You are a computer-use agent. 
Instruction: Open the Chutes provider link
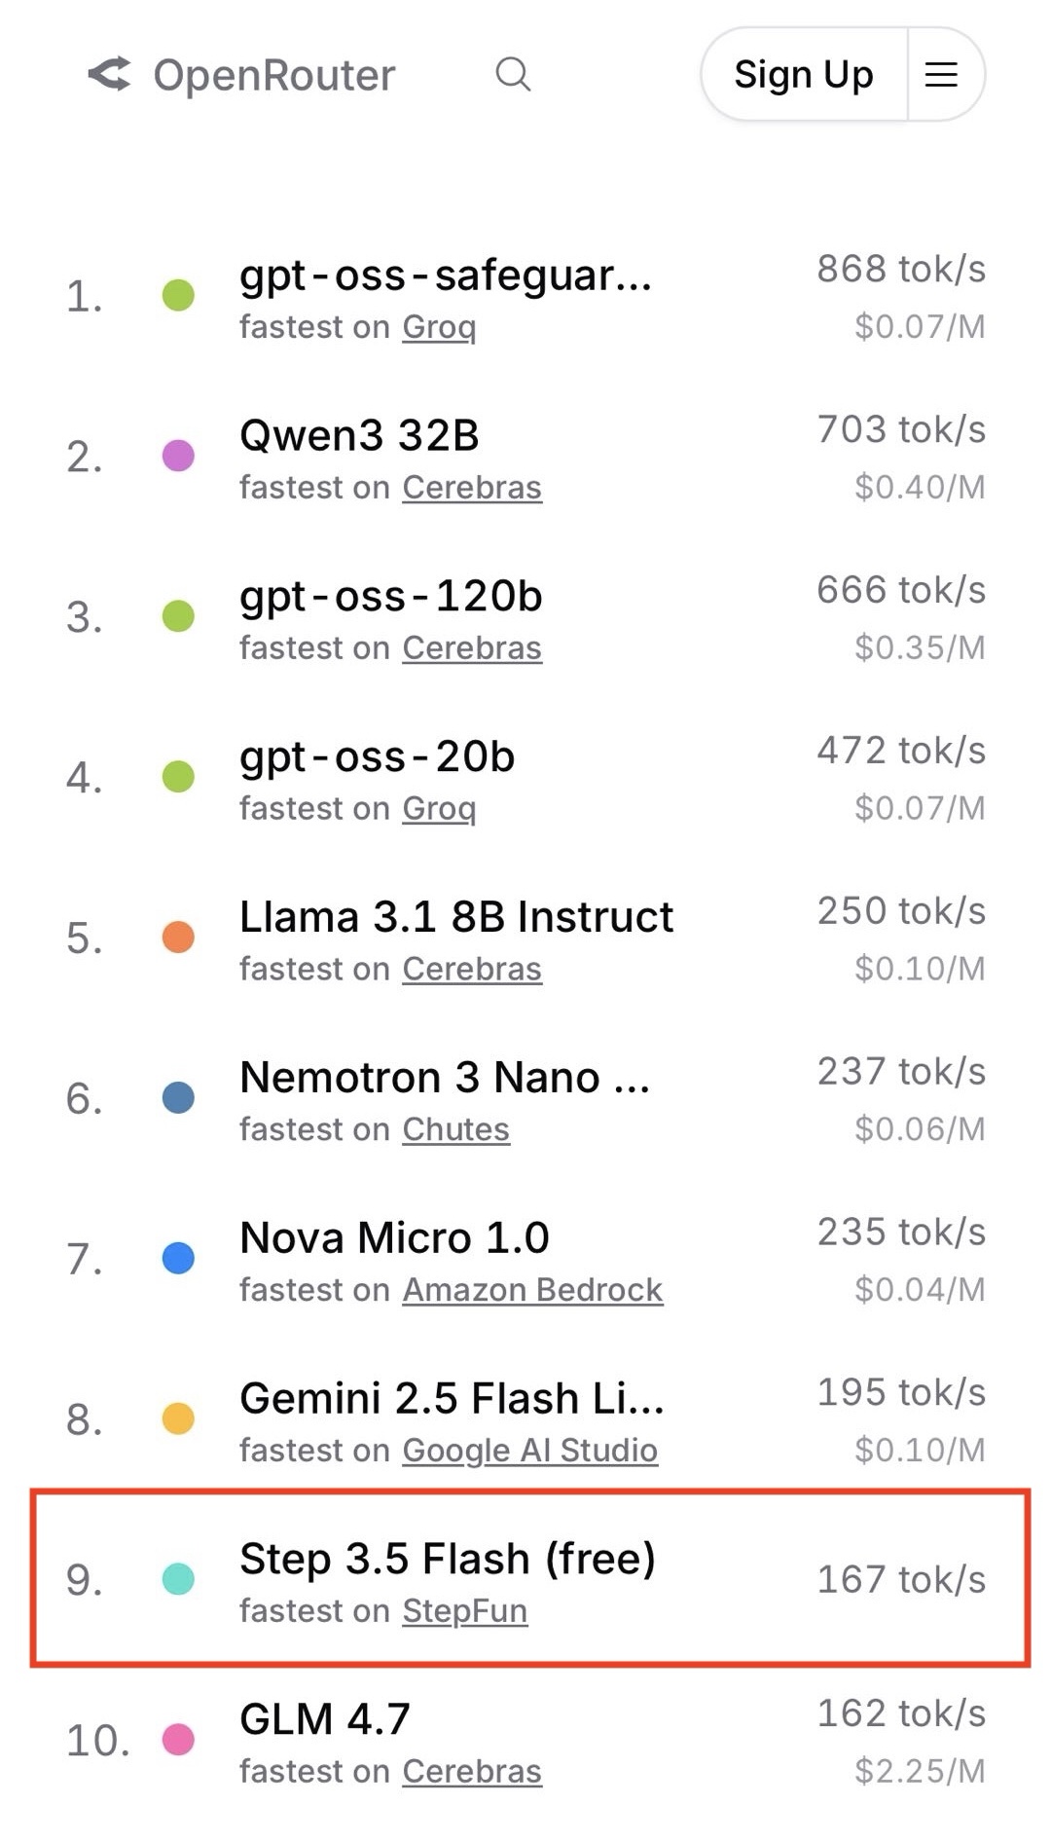[x=455, y=1129]
